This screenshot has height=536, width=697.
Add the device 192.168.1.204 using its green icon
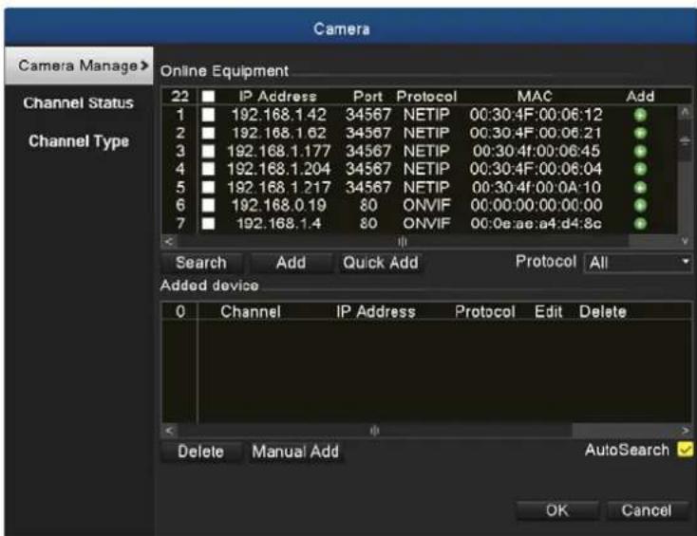click(x=640, y=169)
